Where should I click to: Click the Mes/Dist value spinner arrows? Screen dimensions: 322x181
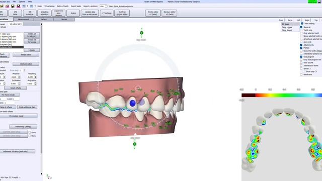19,77
